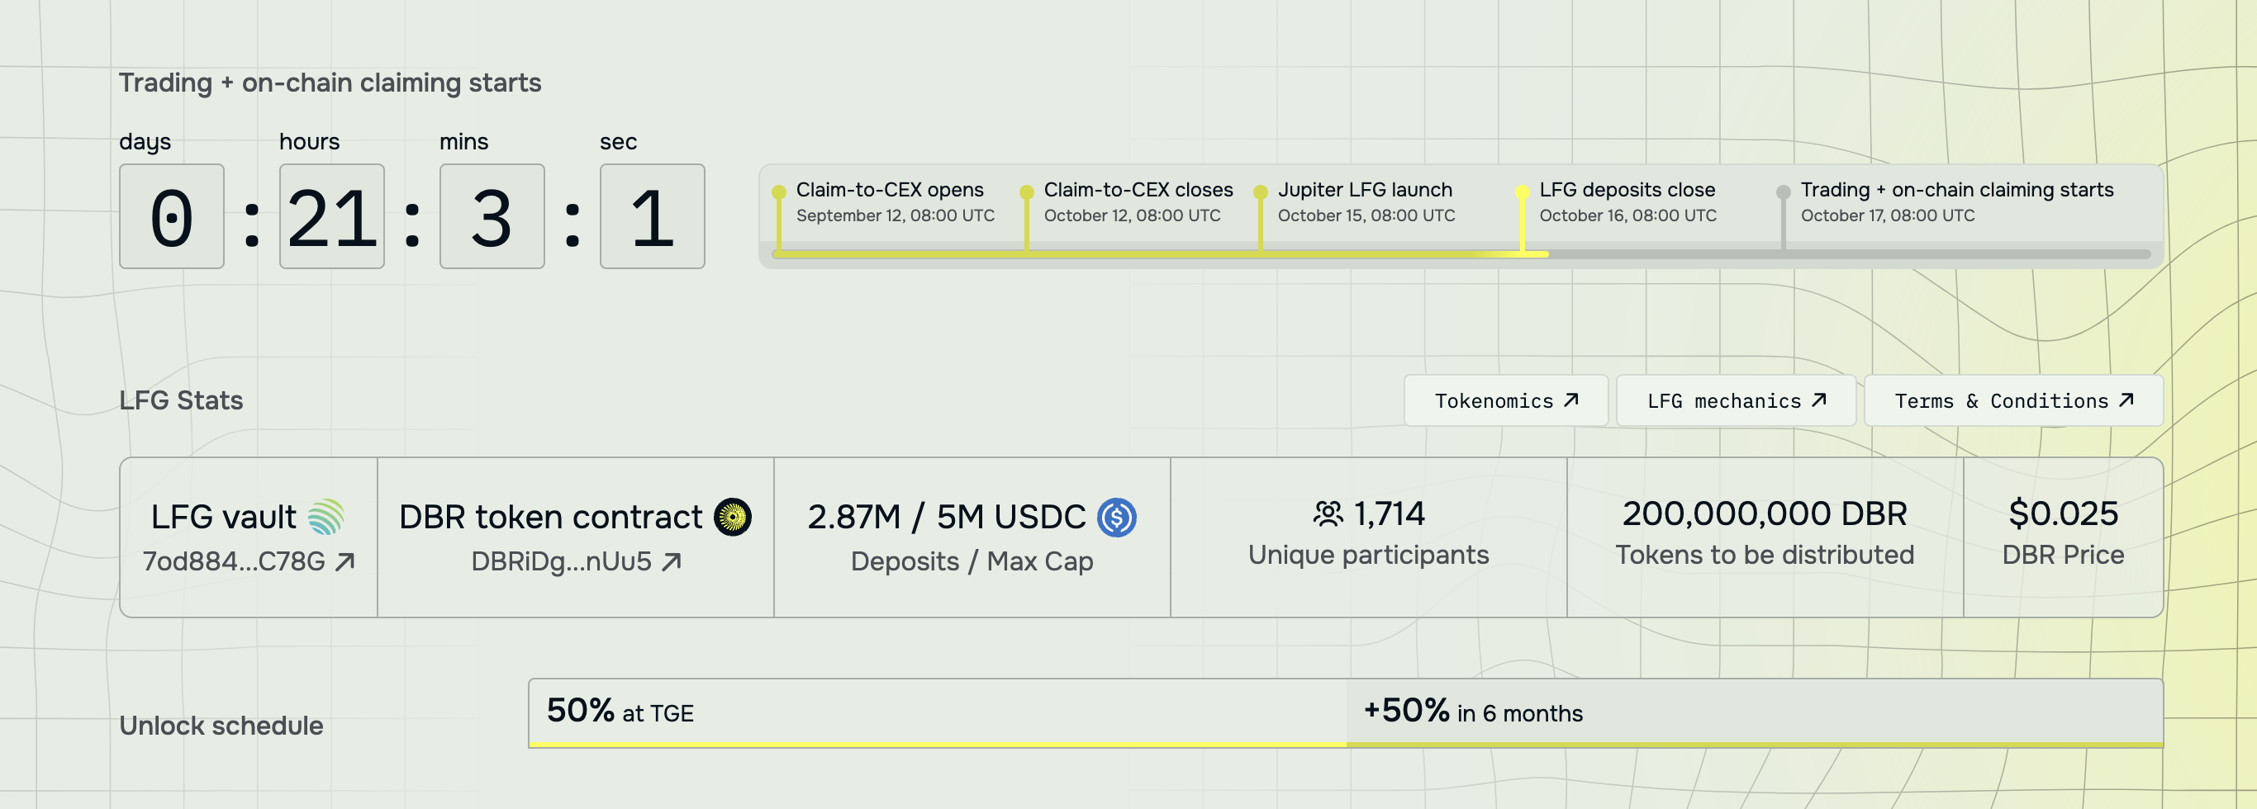Screen dimensions: 2257x809
Task: Click the arrow icon beside 7od884...C78G
Action: 345,561
